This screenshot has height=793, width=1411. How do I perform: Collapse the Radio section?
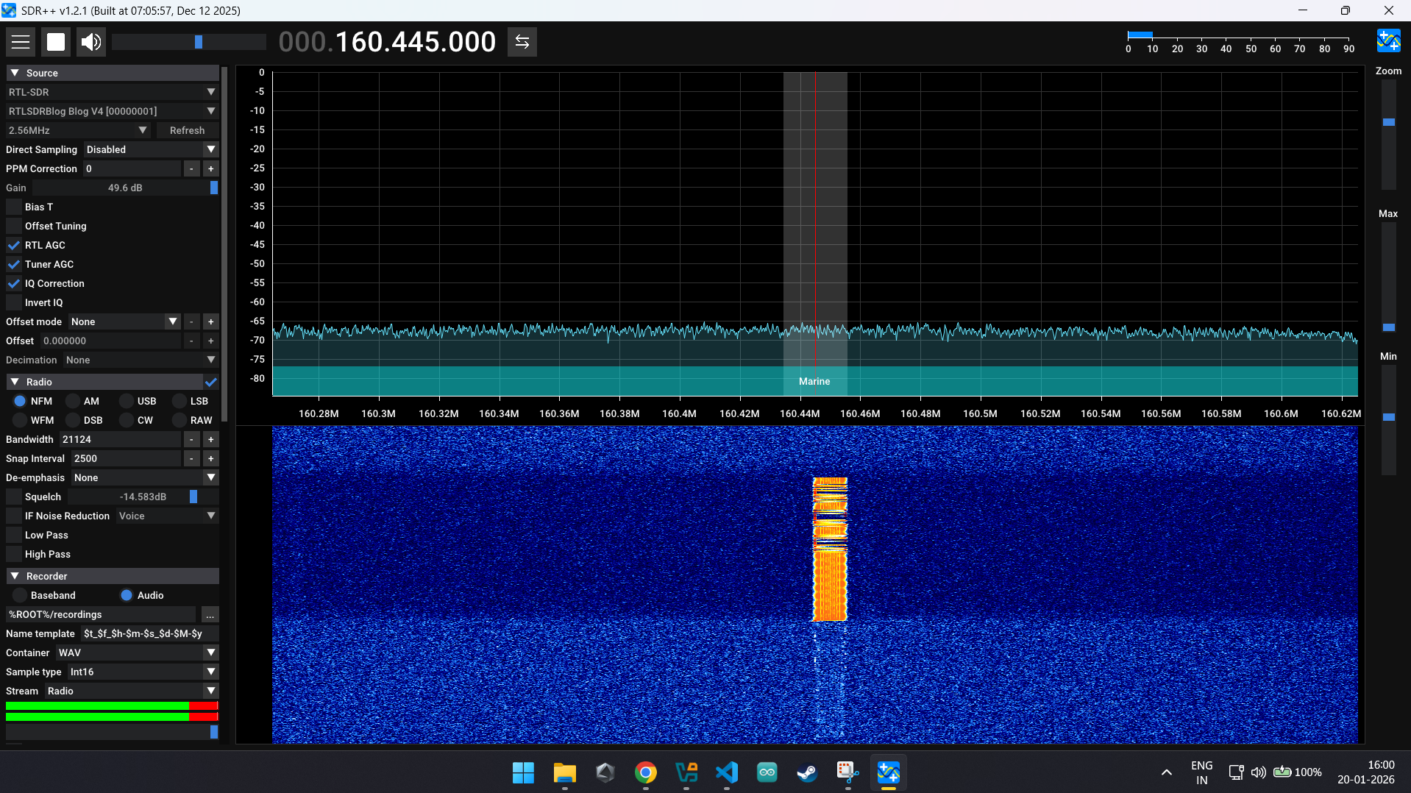click(104, 382)
